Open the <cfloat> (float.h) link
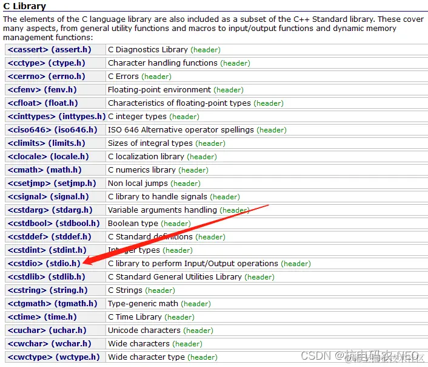 [43, 103]
